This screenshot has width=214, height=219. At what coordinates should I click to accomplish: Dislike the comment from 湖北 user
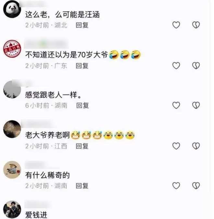pos(196,25)
